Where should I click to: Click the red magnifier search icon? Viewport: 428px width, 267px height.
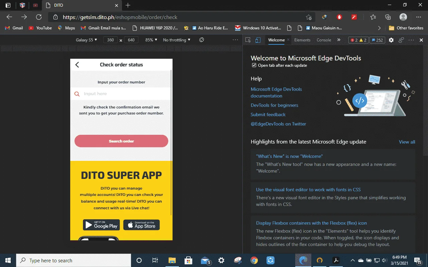(x=77, y=94)
